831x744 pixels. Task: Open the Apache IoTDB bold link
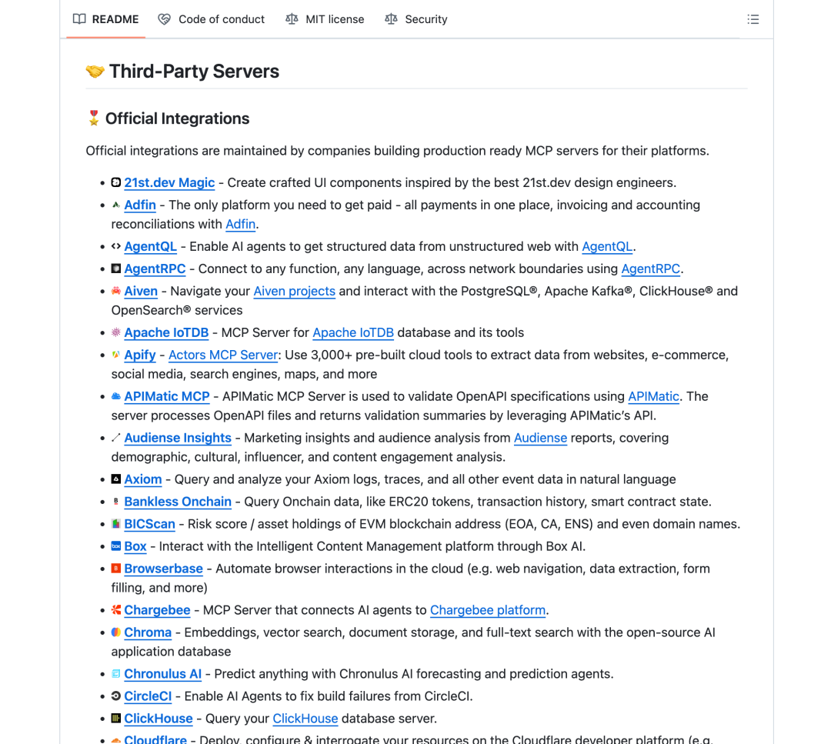(166, 332)
